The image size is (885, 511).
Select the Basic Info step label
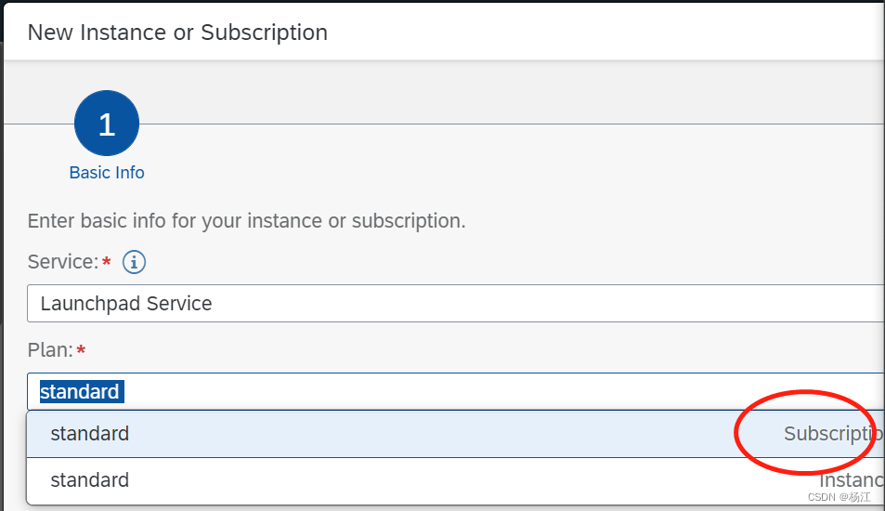tap(107, 173)
